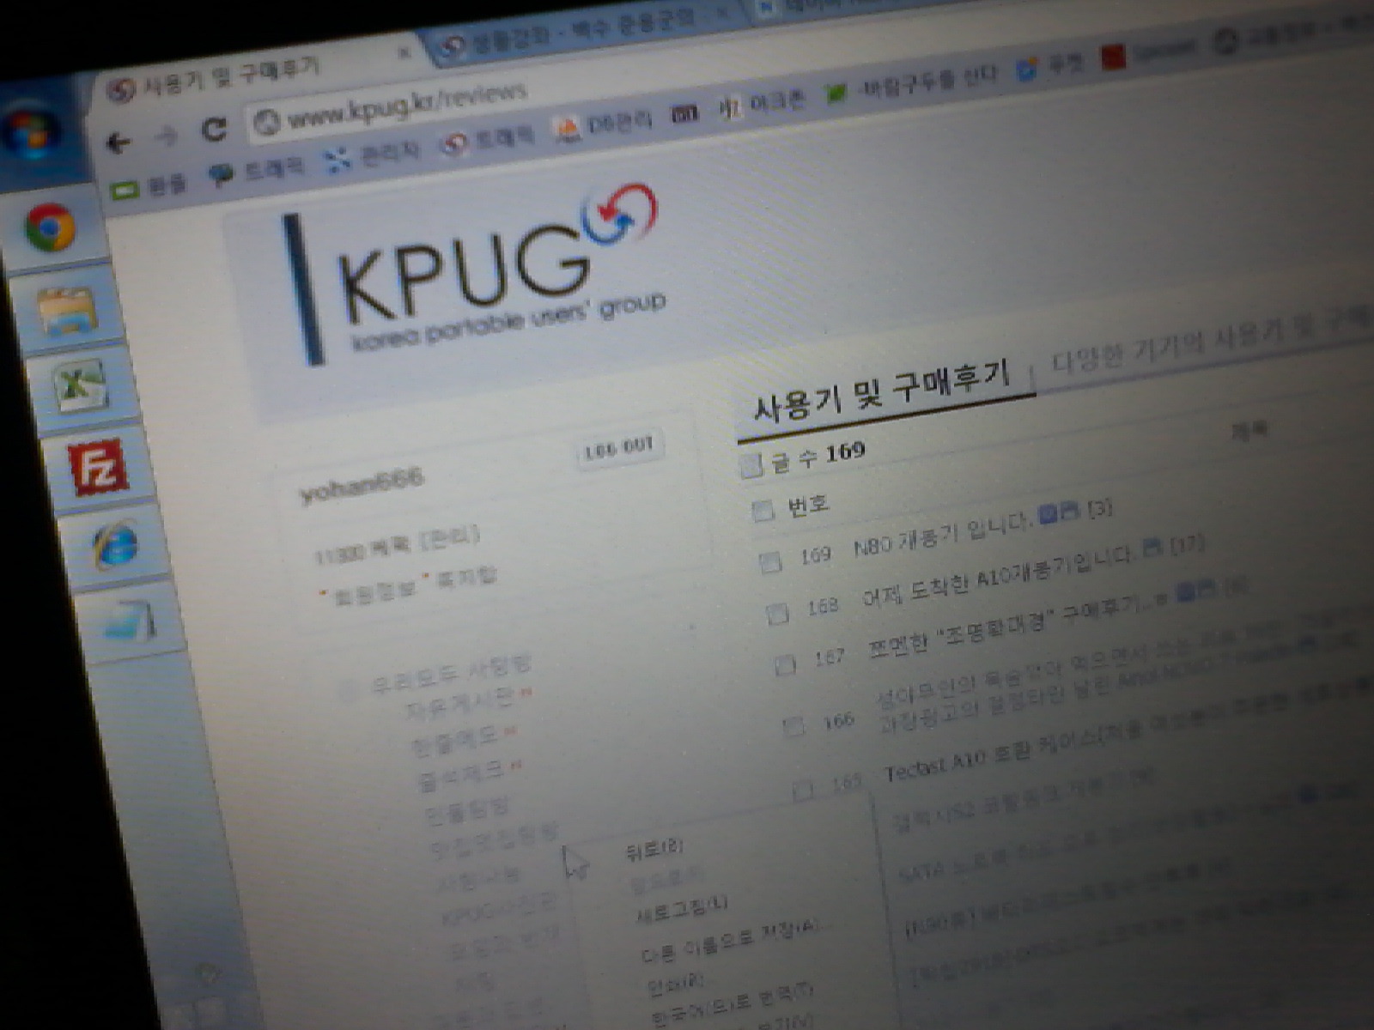This screenshot has height=1030, width=1374.
Task: Open Internet Explorer from the taskbar
Action: 116,544
